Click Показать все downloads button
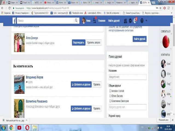175x131 pixels. tap(164, 120)
